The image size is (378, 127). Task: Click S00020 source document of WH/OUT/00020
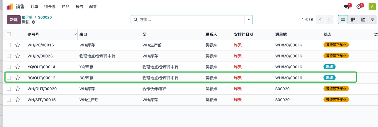tap(283, 89)
